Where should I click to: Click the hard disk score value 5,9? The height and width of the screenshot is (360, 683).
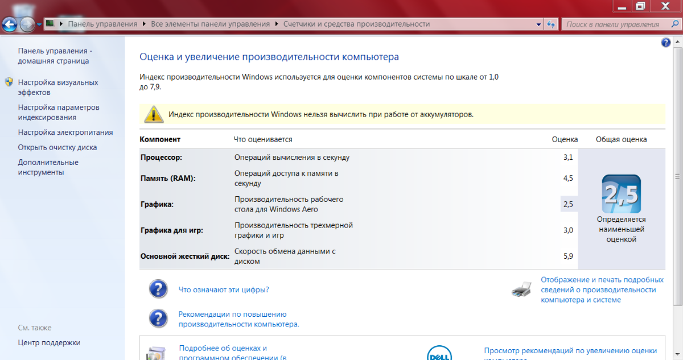(568, 256)
